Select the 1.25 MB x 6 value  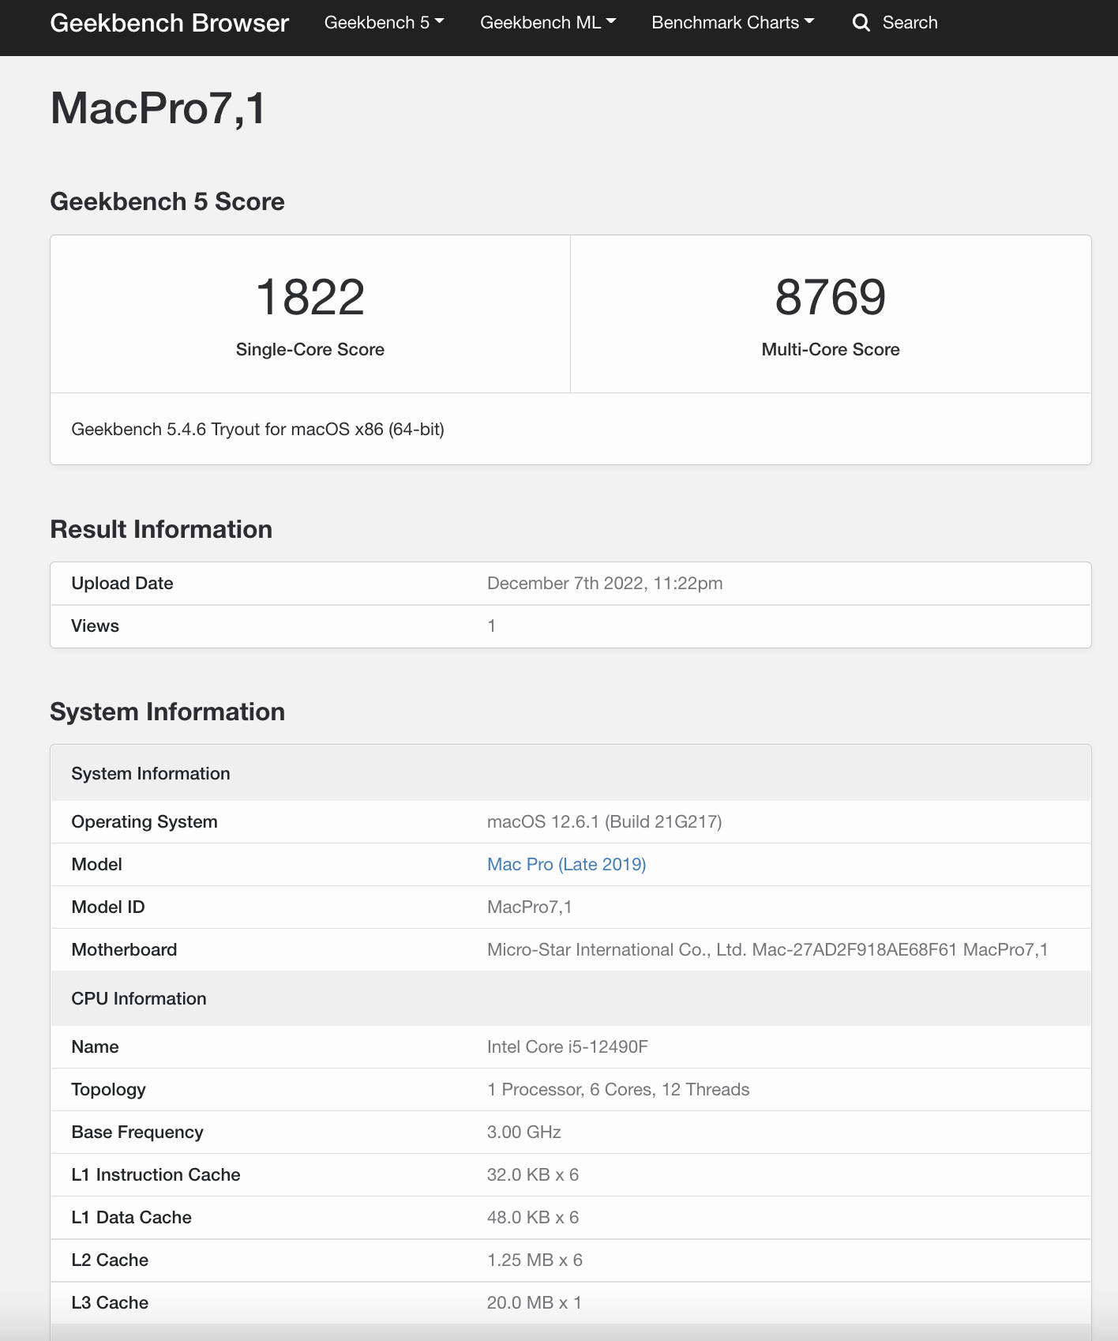[x=535, y=1260]
